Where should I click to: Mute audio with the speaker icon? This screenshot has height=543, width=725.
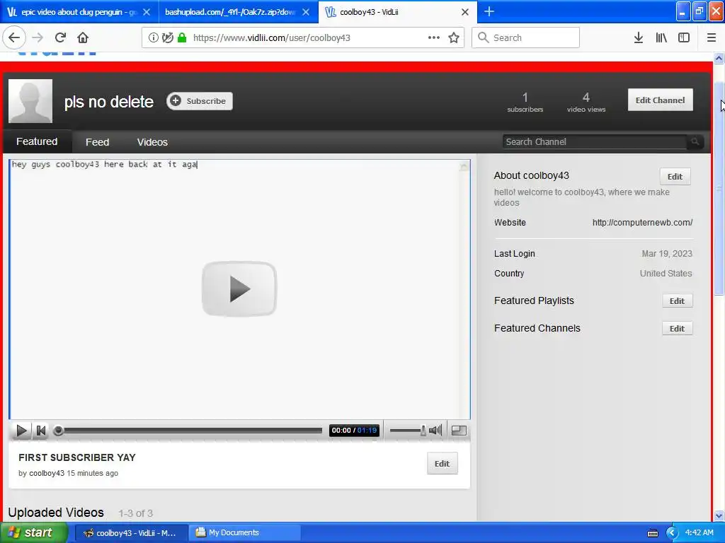(x=435, y=431)
